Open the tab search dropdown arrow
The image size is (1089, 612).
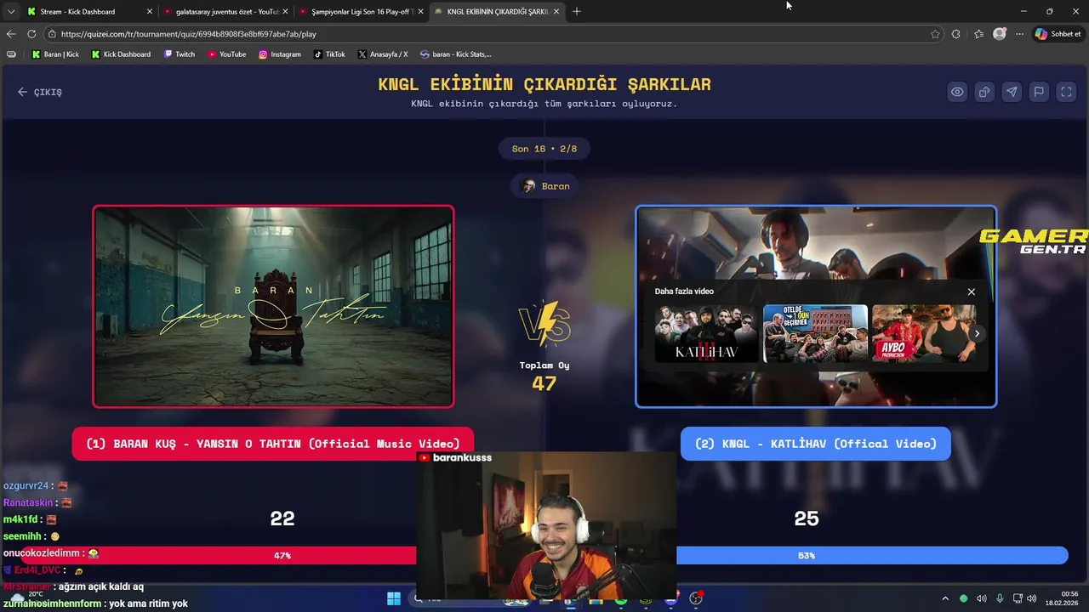click(10, 12)
